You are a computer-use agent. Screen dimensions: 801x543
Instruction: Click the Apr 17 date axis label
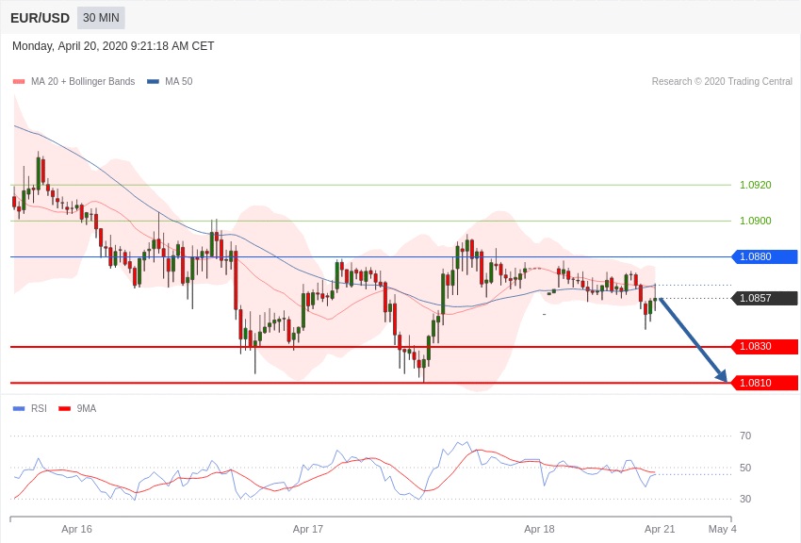(308, 529)
